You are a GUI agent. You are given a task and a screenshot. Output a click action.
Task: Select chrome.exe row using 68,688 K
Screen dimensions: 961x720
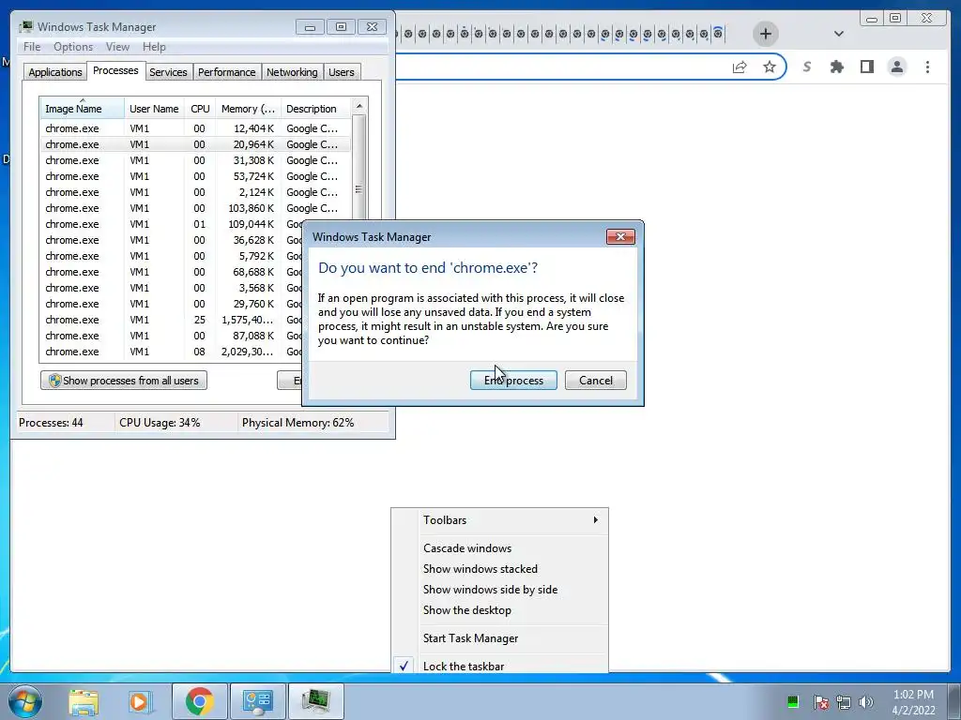[172, 272]
